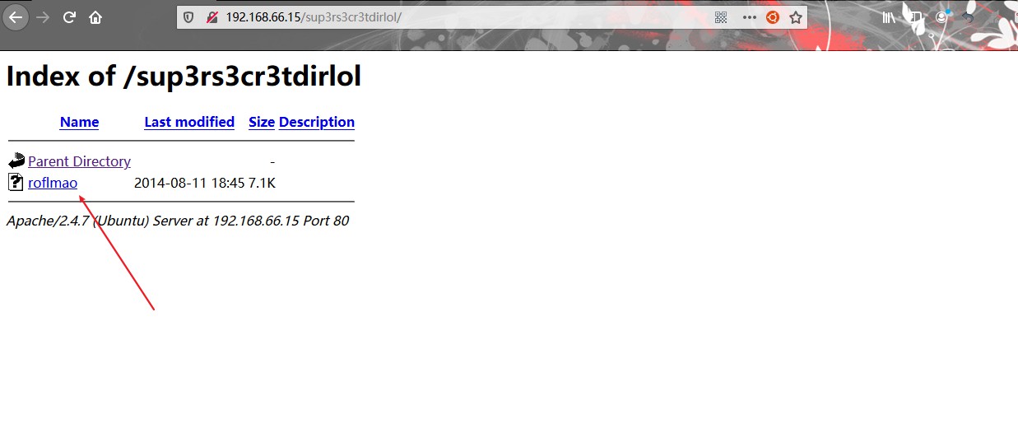Generate QR code for this page

pyautogui.click(x=721, y=17)
